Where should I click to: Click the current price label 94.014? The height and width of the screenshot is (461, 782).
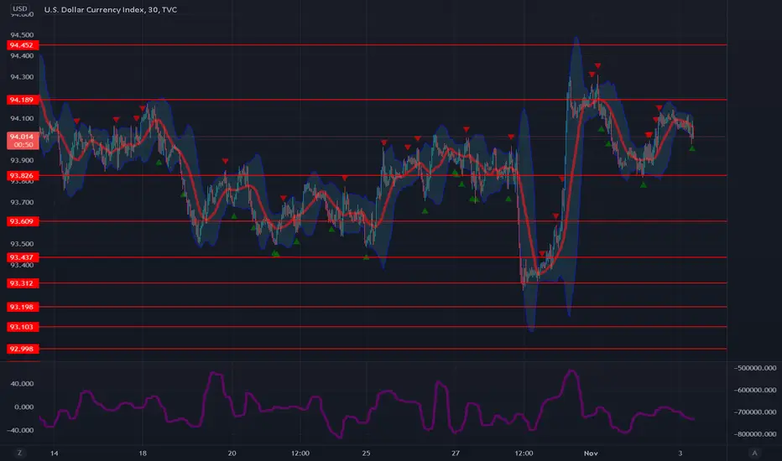point(23,140)
